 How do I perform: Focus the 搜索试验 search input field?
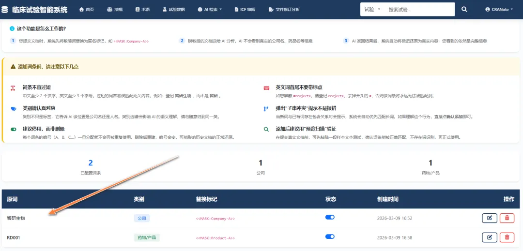pos(419,10)
